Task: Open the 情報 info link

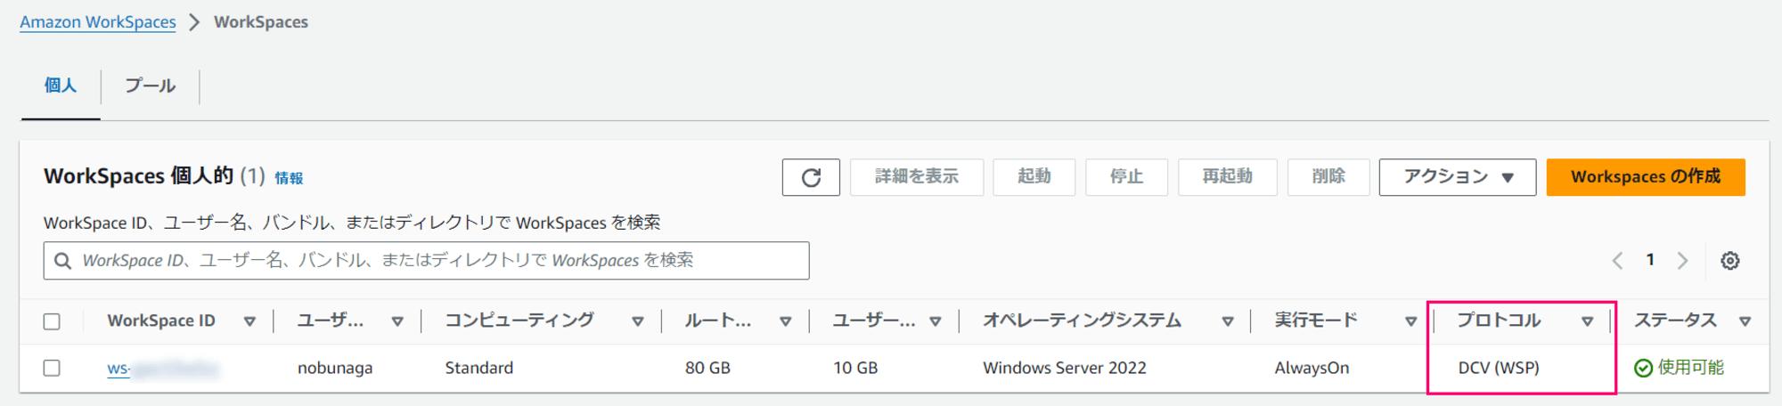Action: [289, 178]
